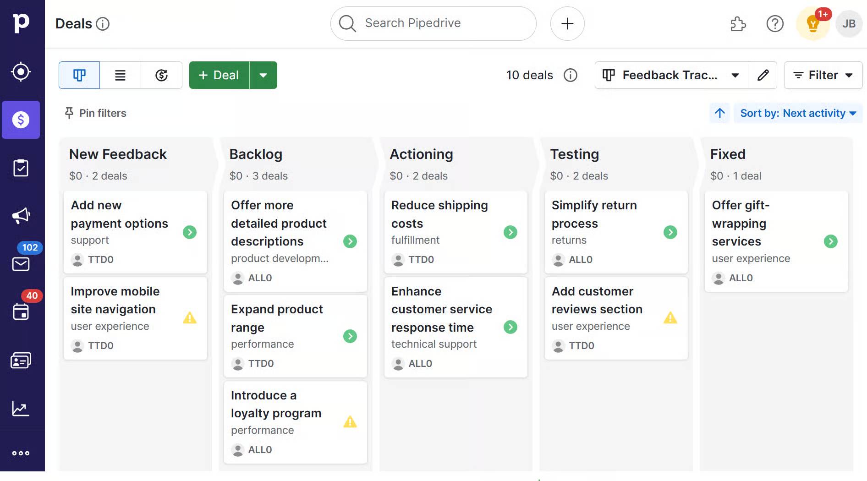This screenshot has height=481, width=867.
Task: Open the Leads radar icon in sidebar
Action: 21,72
